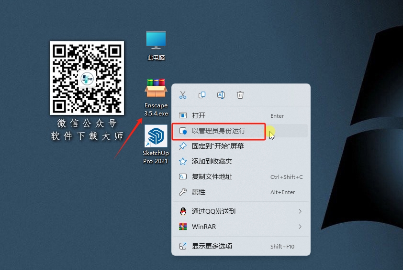This screenshot has width=403, height=270.
Task: Select the SketchUp Pro 2021 shortcut icon
Action: click(x=156, y=145)
